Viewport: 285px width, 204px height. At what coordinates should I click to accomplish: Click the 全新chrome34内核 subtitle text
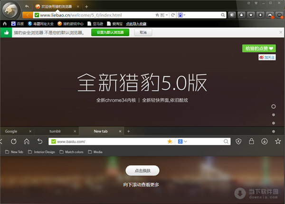click(116, 100)
